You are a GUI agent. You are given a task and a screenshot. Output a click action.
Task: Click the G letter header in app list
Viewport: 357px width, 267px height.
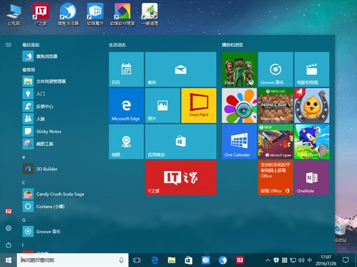(x=24, y=220)
